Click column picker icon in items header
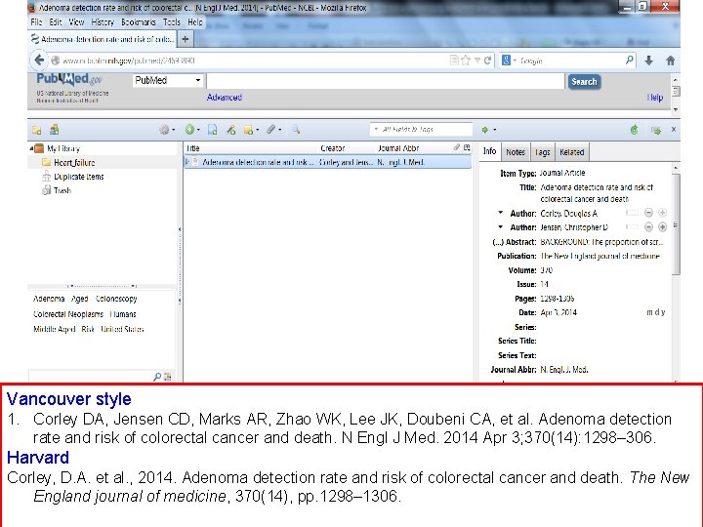 pyautogui.click(x=467, y=147)
